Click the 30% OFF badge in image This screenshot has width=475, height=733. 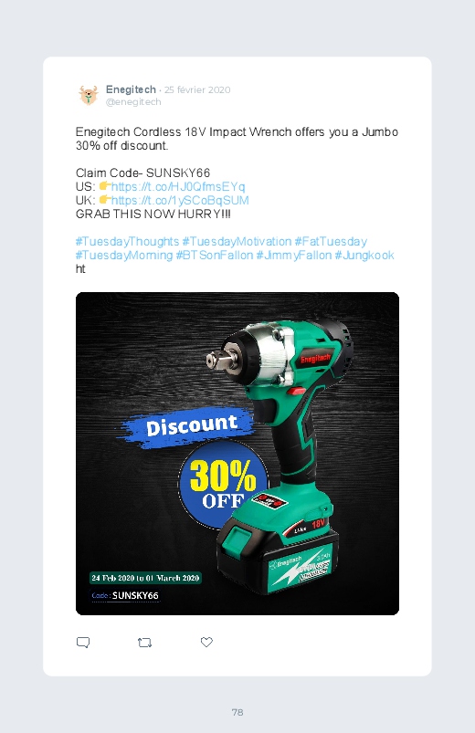click(x=223, y=484)
